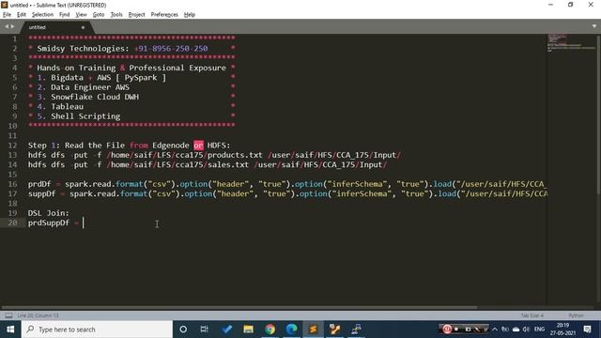This screenshot has width=601, height=338.
Task: Open Task View on the taskbar
Action: pos(205,330)
